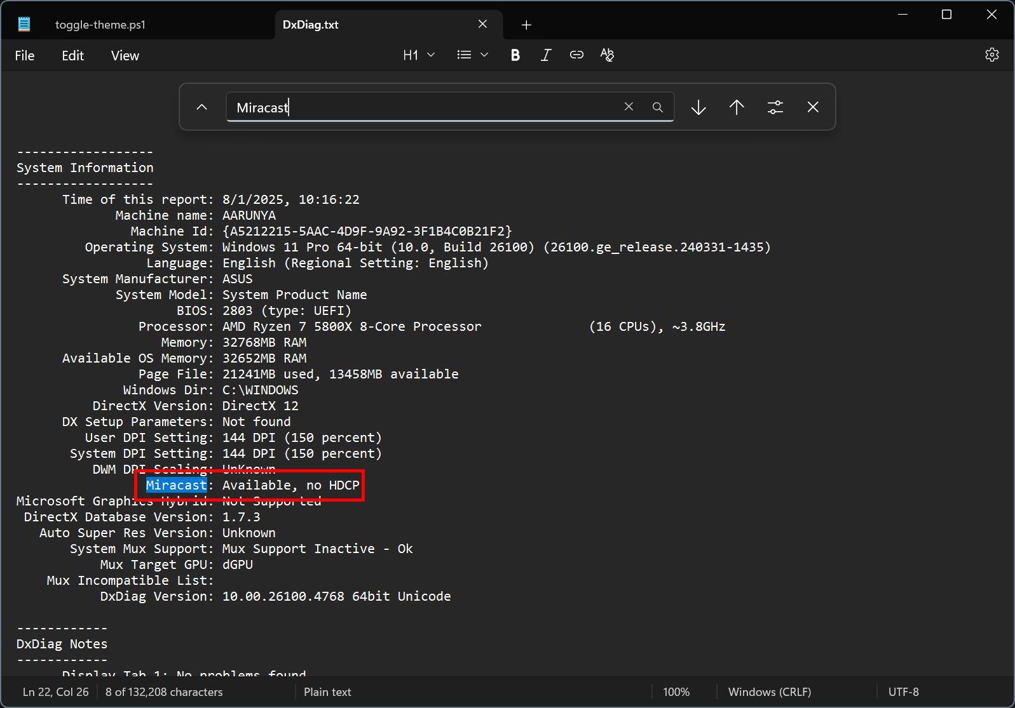Toggle bold formatting
This screenshot has height=708, width=1015.
point(515,55)
